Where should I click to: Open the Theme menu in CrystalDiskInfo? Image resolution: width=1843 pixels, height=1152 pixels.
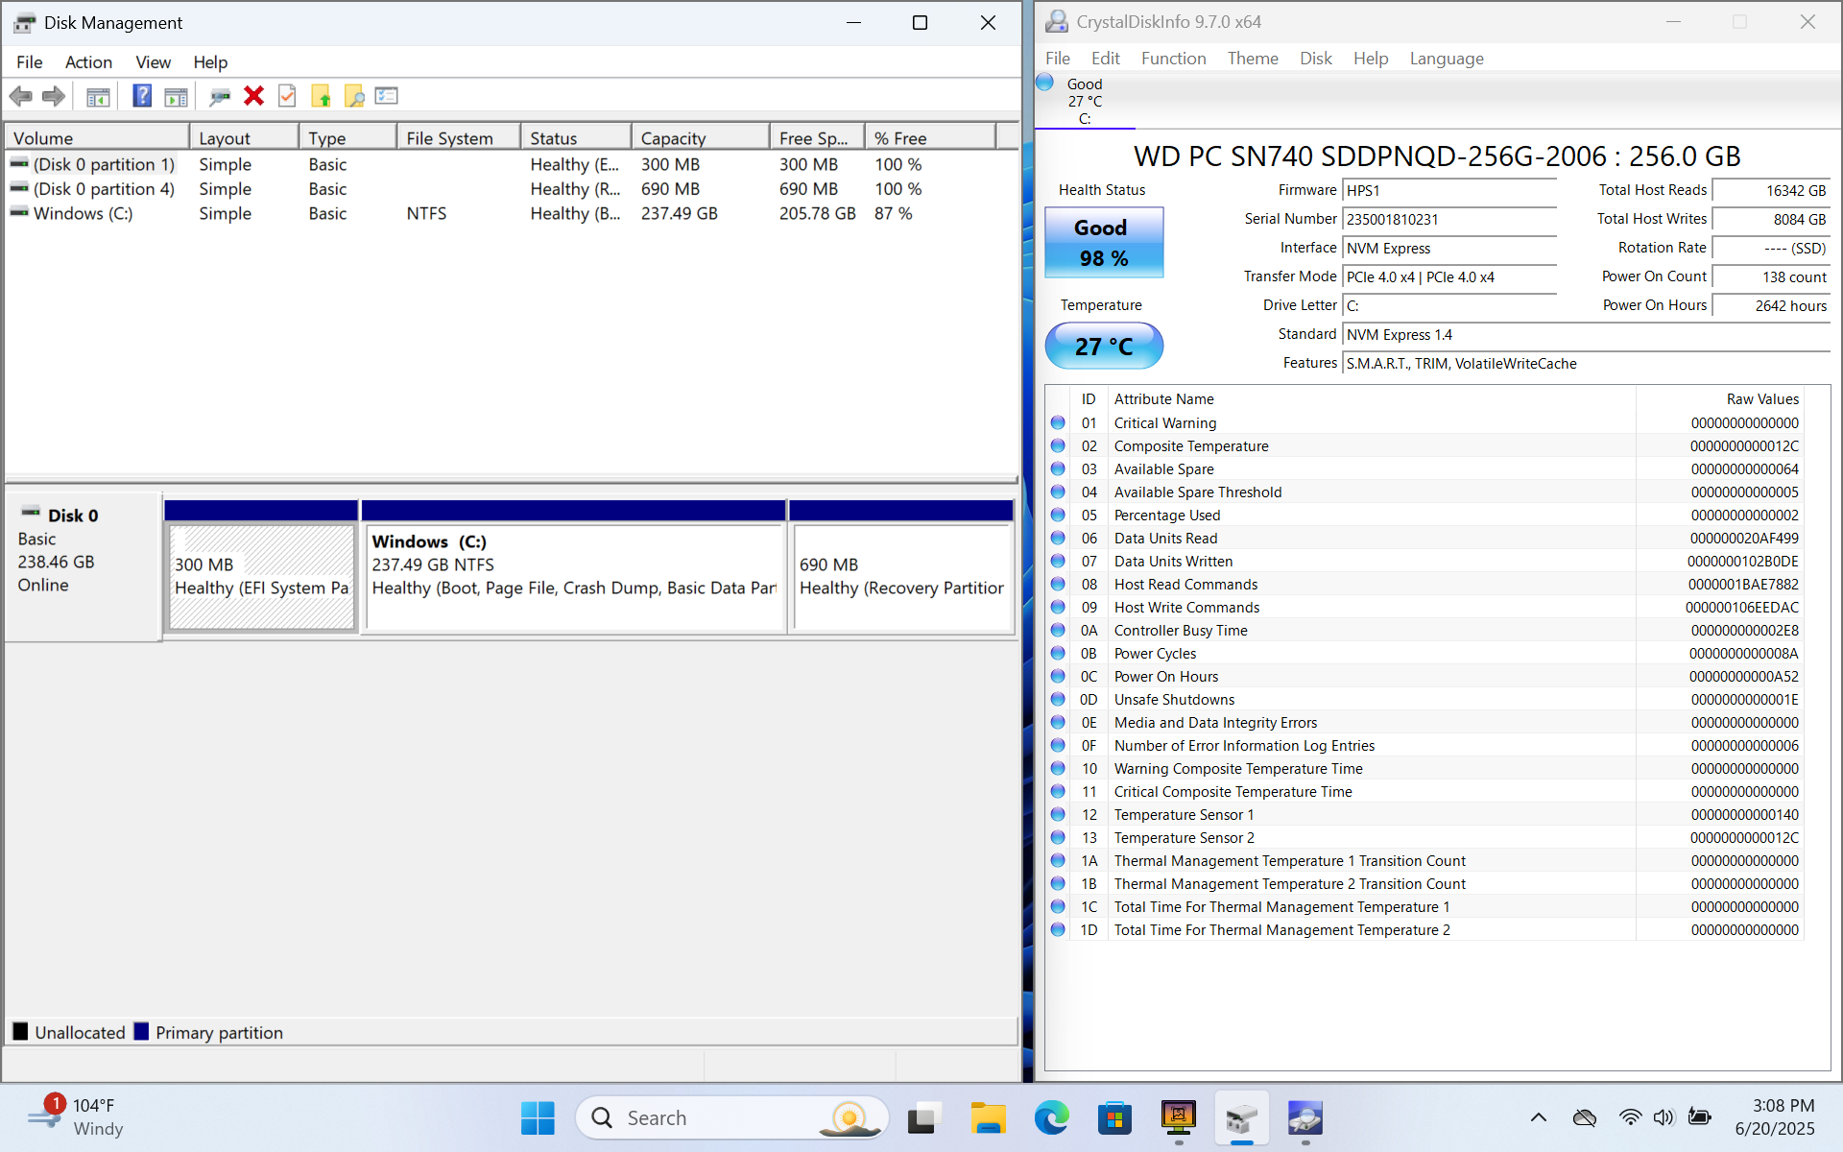pos(1252,59)
